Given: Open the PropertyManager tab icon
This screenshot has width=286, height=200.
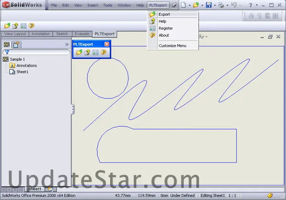Looking at the screenshot, I should point(16,45).
